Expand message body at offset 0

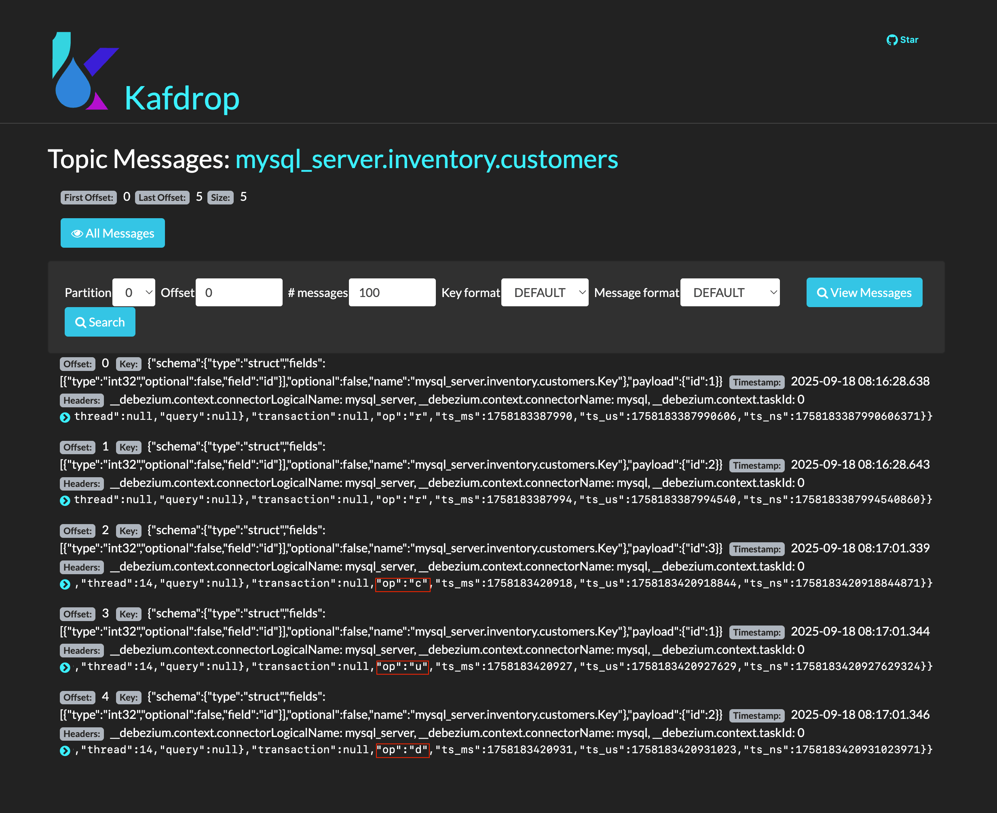[x=65, y=417]
